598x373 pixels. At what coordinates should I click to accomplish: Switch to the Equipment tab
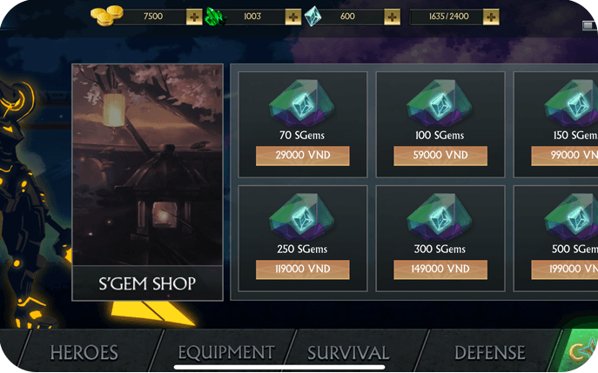click(226, 352)
